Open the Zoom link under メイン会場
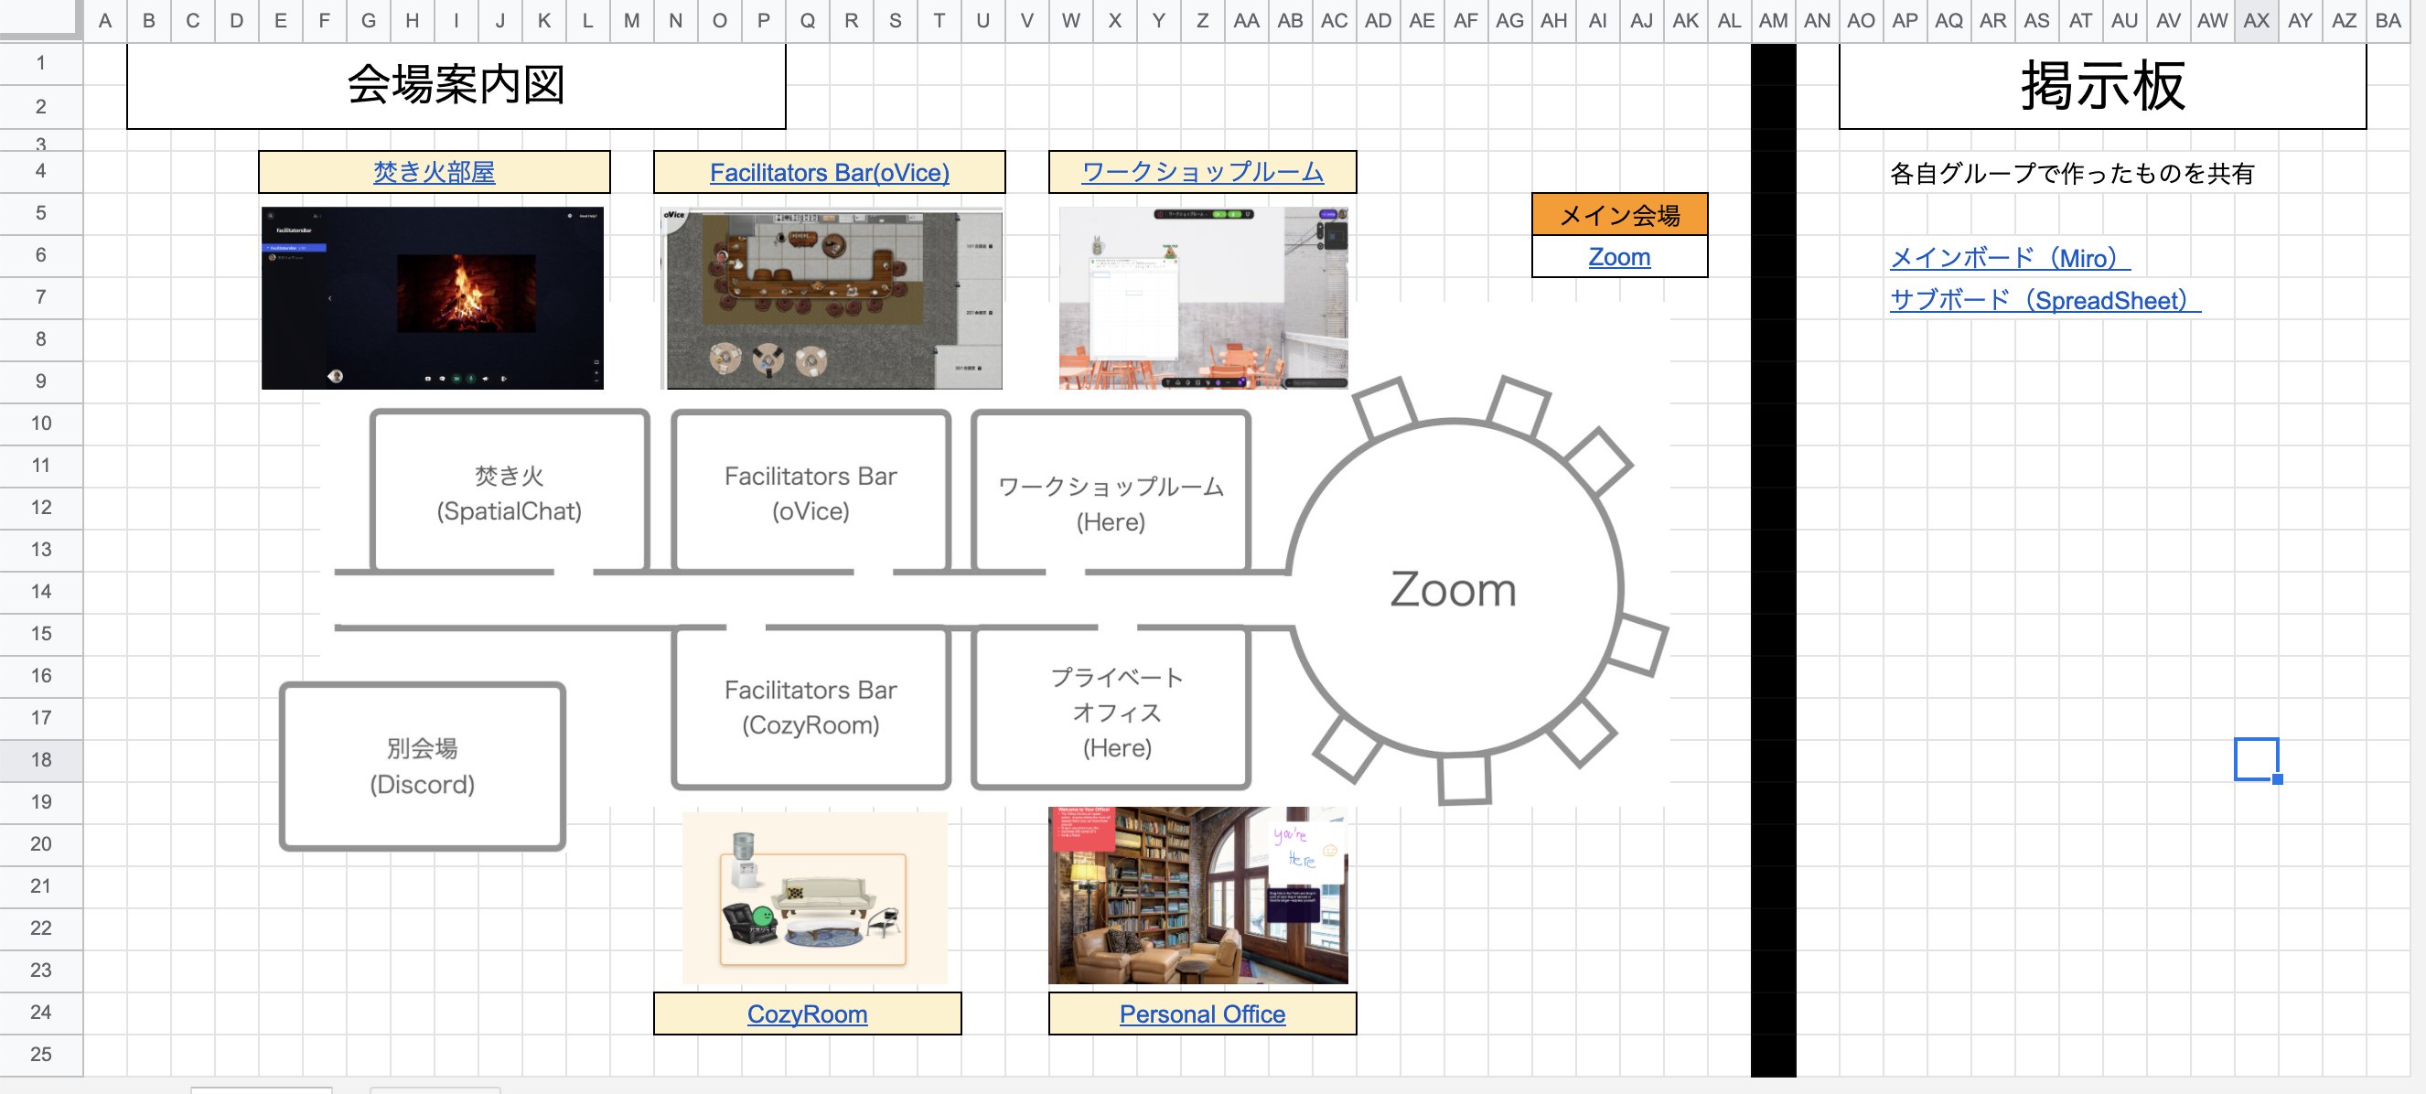Image resolution: width=2426 pixels, height=1094 pixels. click(1619, 257)
